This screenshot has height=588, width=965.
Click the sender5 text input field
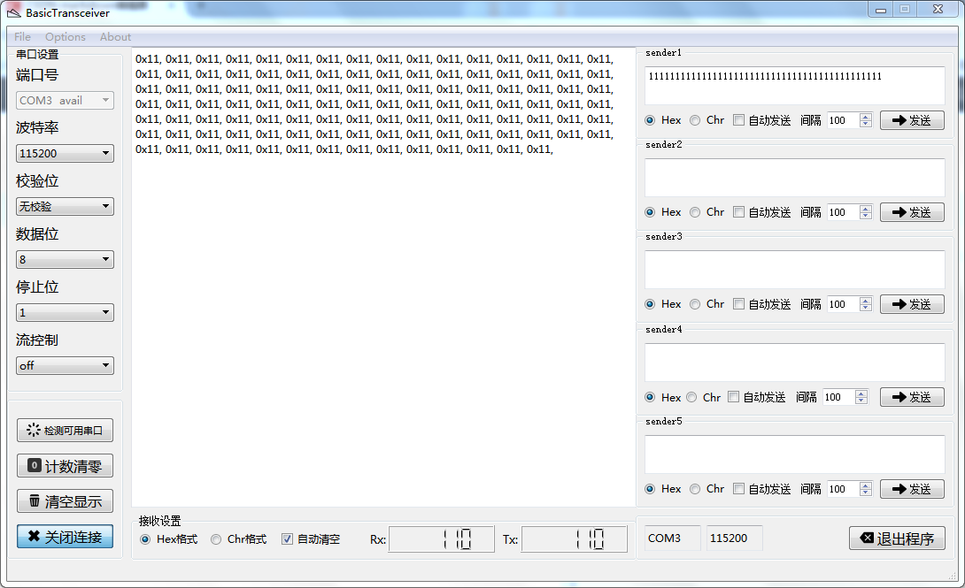794,454
